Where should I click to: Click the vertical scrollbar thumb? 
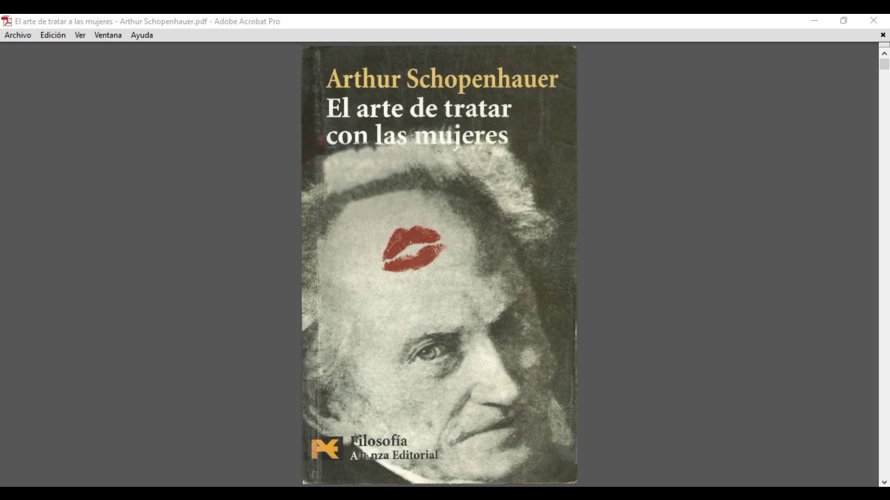tap(884, 65)
